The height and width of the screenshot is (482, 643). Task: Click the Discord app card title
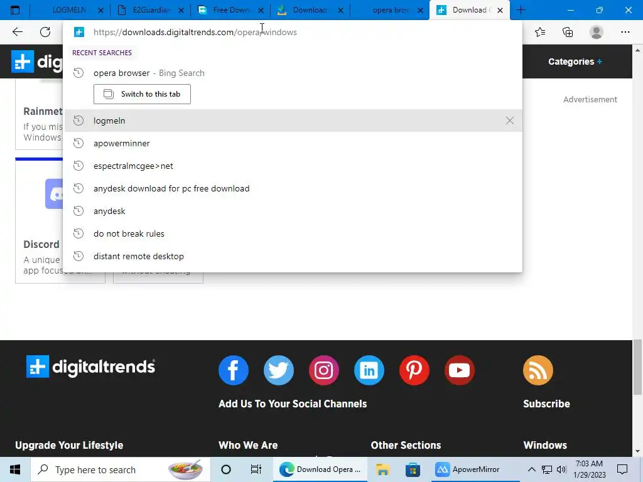41,244
